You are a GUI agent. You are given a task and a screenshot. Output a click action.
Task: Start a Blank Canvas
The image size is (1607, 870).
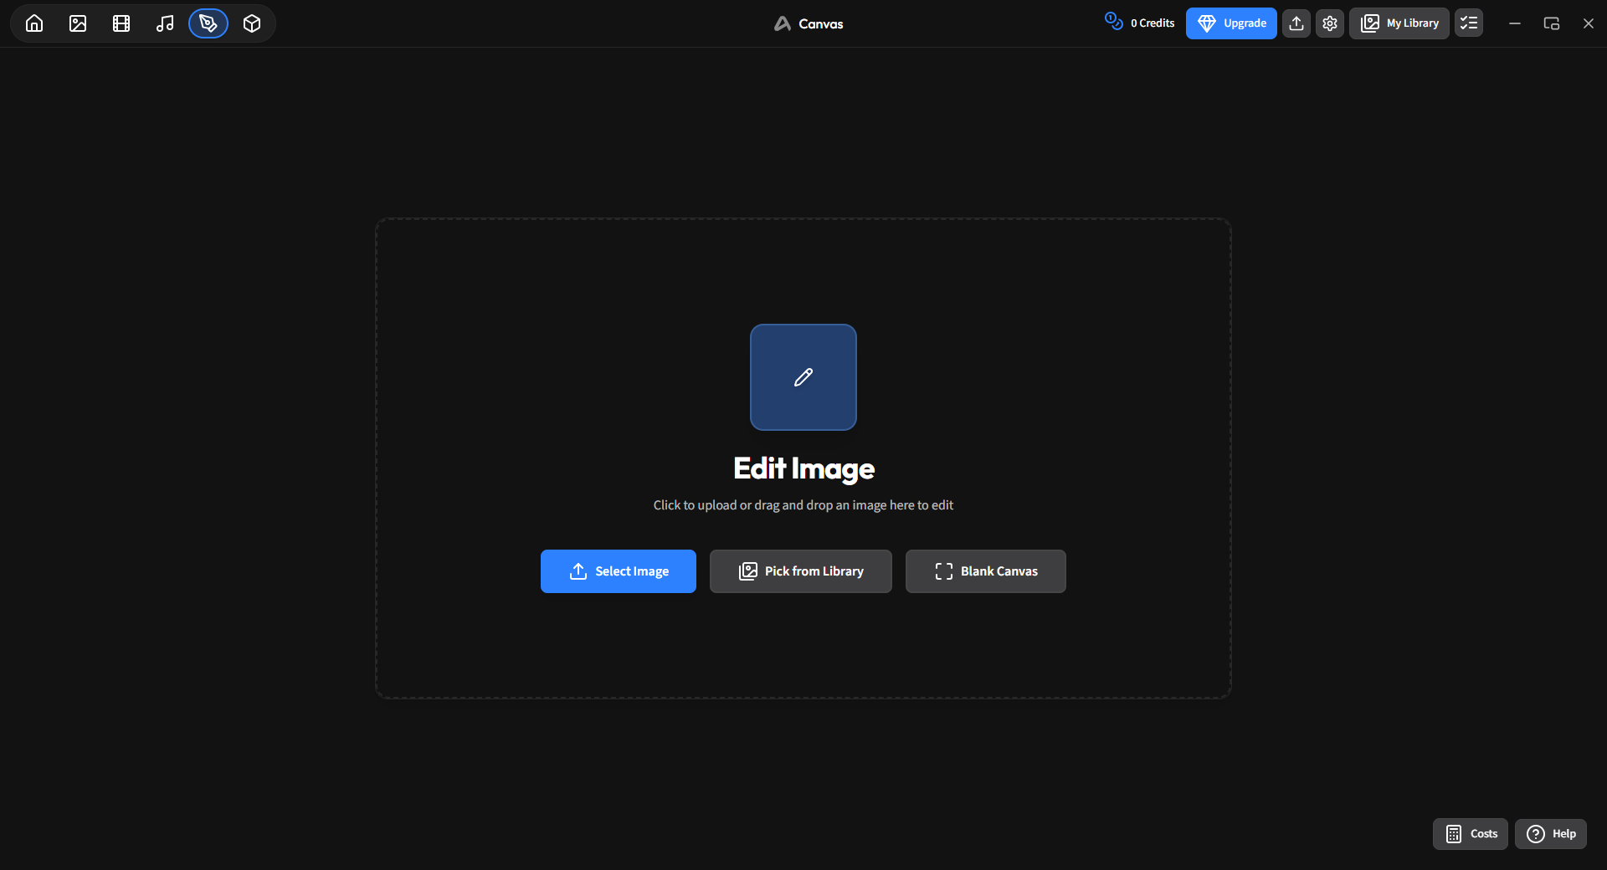coord(986,571)
